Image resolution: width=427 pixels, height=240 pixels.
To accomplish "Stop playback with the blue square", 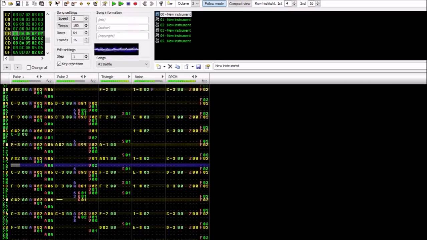I will coord(128,4).
